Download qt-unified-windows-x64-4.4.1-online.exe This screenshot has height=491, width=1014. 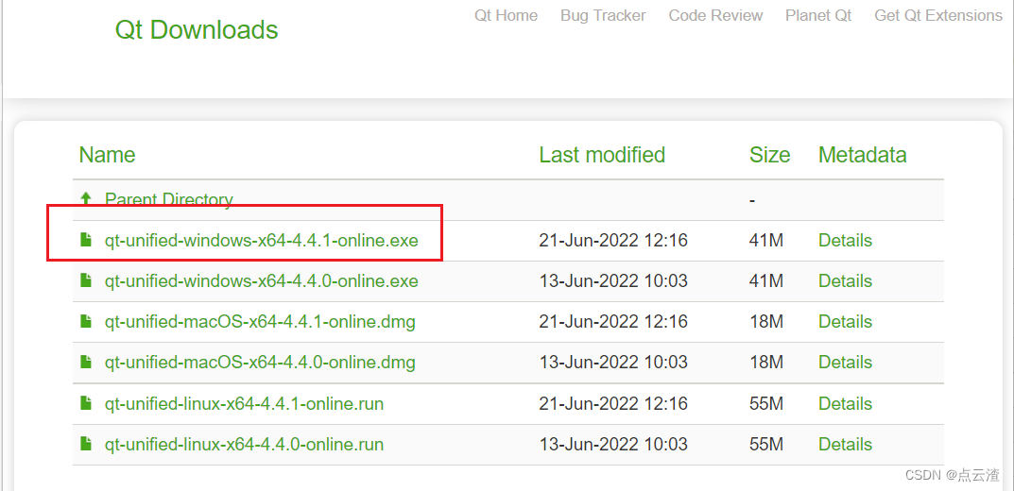coord(261,241)
